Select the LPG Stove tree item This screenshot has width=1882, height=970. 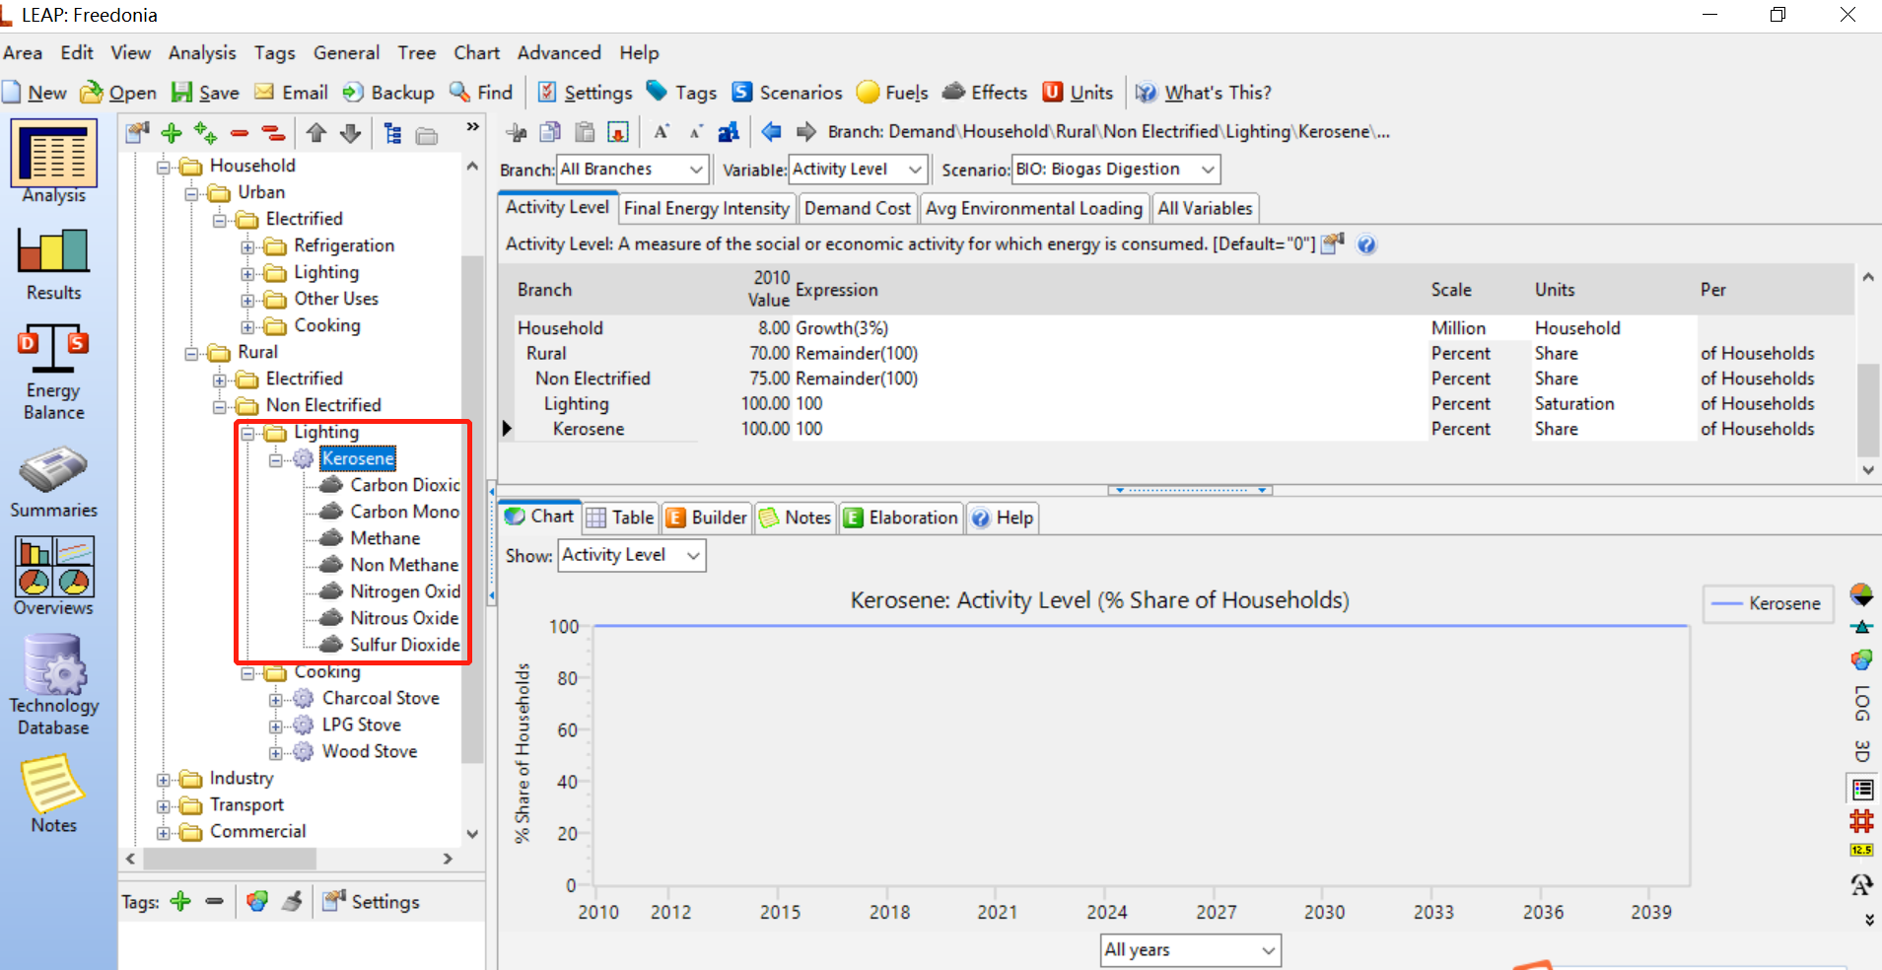[x=361, y=725]
